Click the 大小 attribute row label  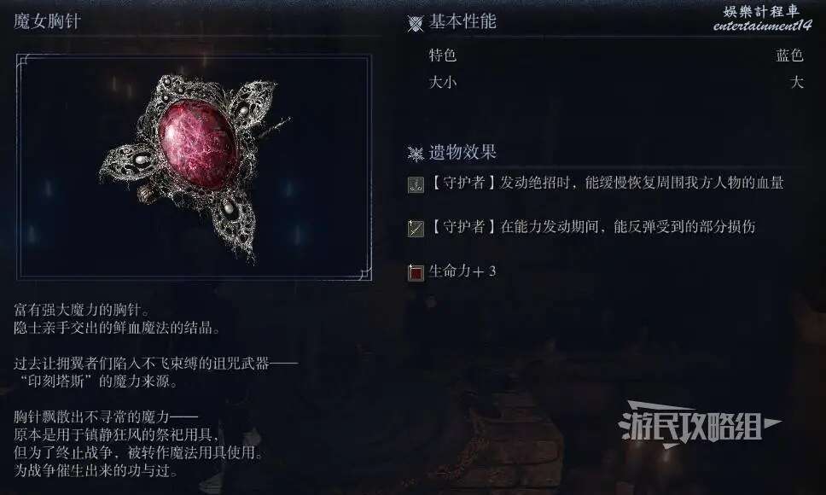coord(443,83)
